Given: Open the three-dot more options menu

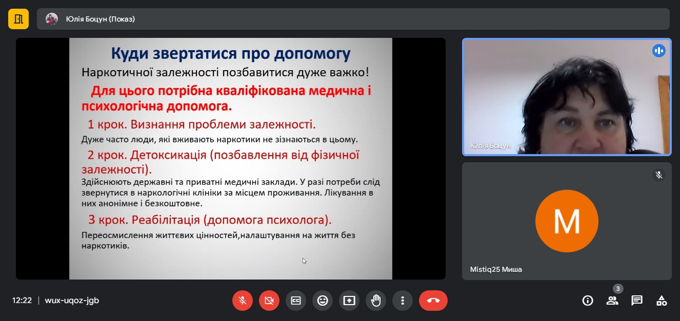Looking at the screenshot, I should tap(403, 301).
